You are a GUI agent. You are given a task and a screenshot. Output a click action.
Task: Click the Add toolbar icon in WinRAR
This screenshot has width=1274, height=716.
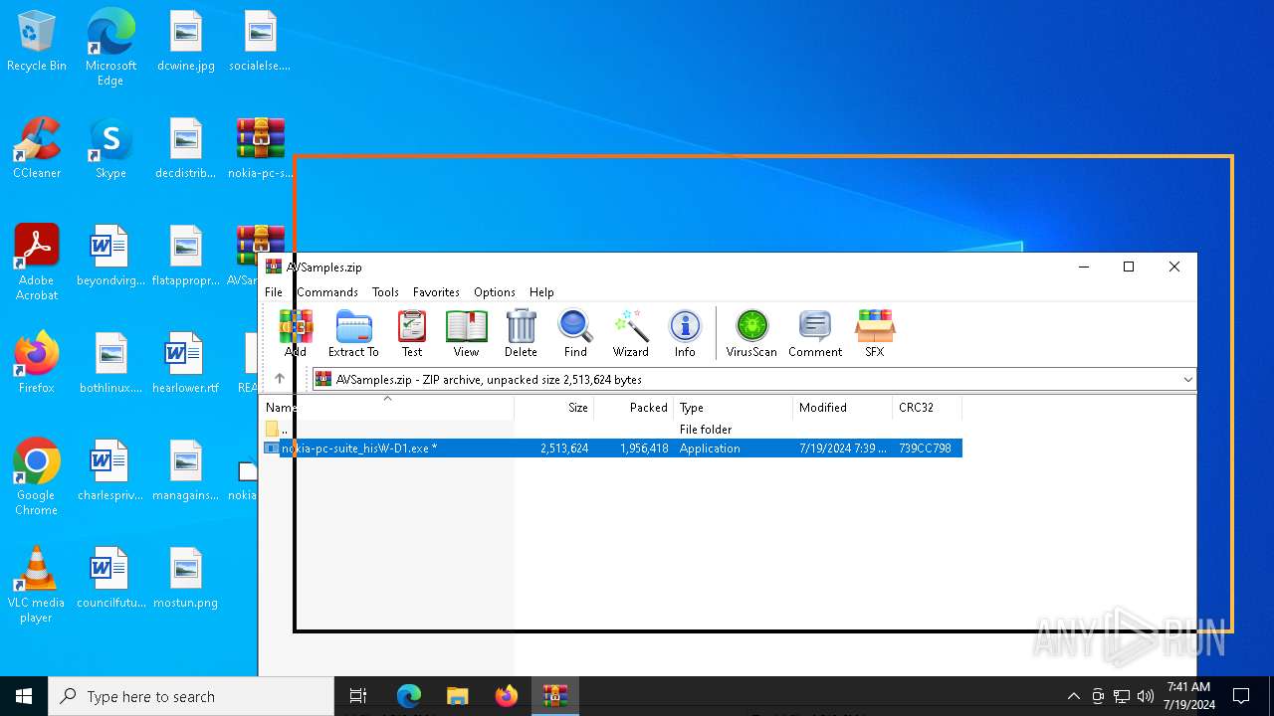296,333
